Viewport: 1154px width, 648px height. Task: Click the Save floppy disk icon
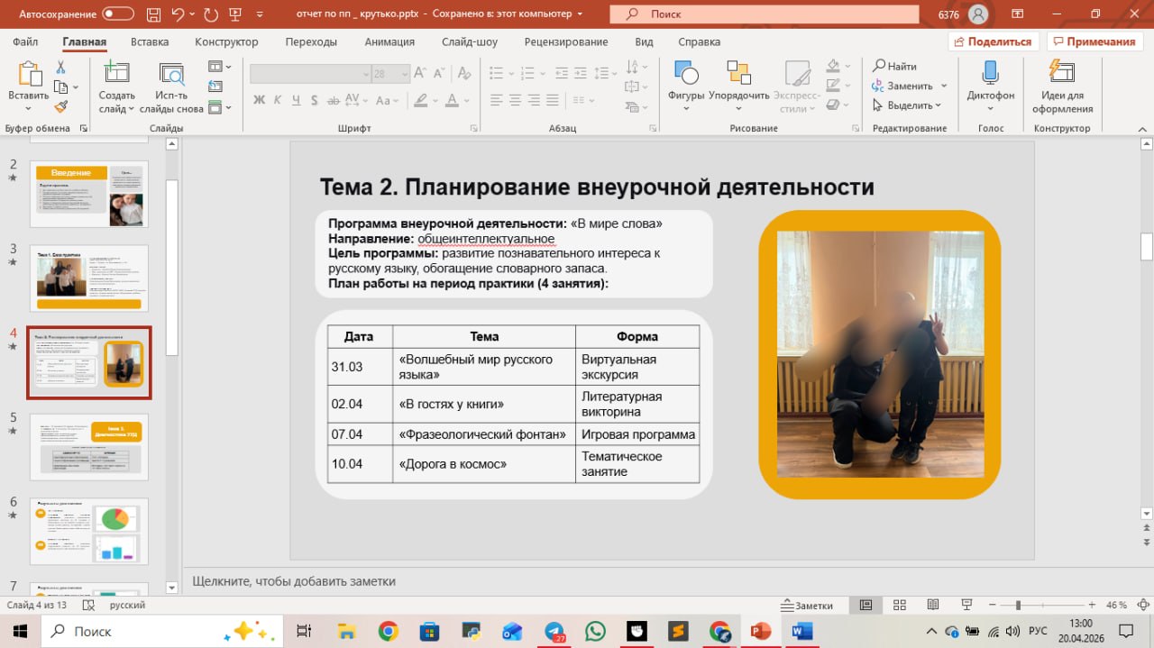[152, 14]
